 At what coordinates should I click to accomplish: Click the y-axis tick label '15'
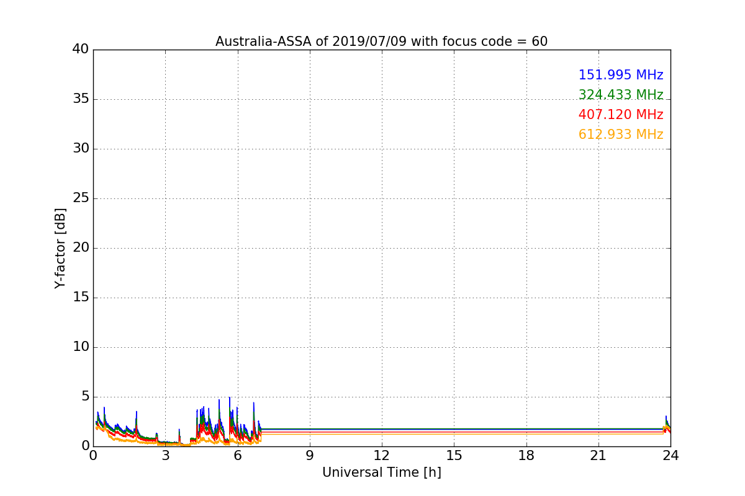click(81, 297)
